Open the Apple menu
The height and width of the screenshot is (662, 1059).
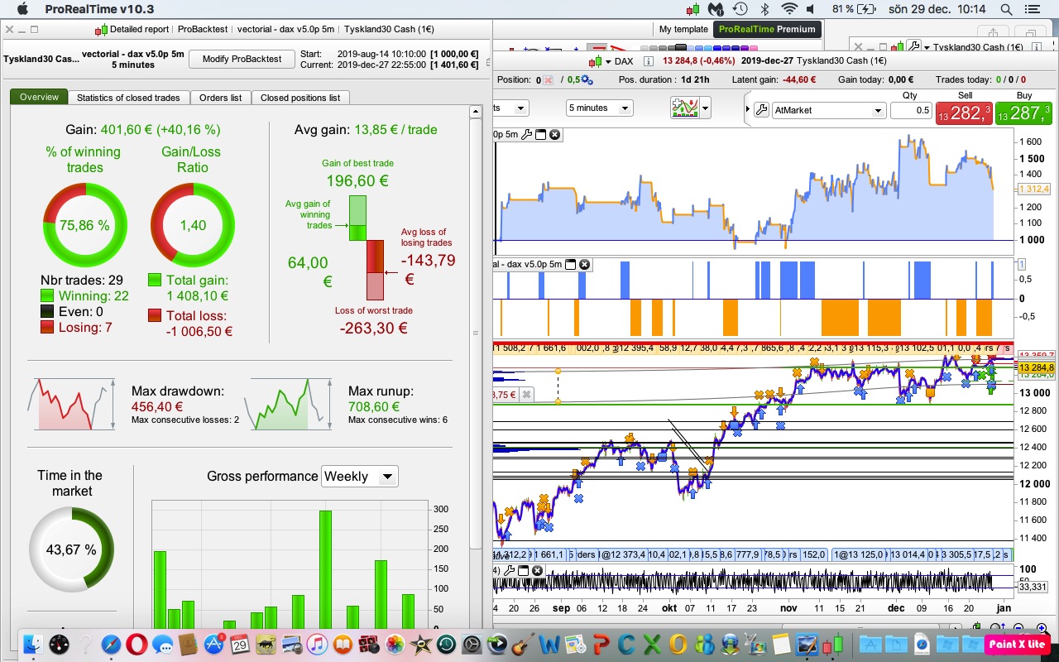point(22,9)
